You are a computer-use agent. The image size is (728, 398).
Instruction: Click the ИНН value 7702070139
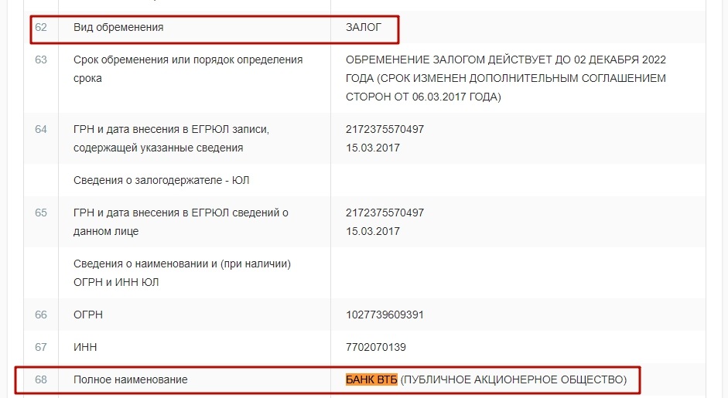pyautogui.click(x=376, y=348)
